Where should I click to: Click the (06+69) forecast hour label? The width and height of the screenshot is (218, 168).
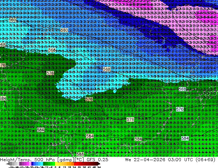point(206,160)
